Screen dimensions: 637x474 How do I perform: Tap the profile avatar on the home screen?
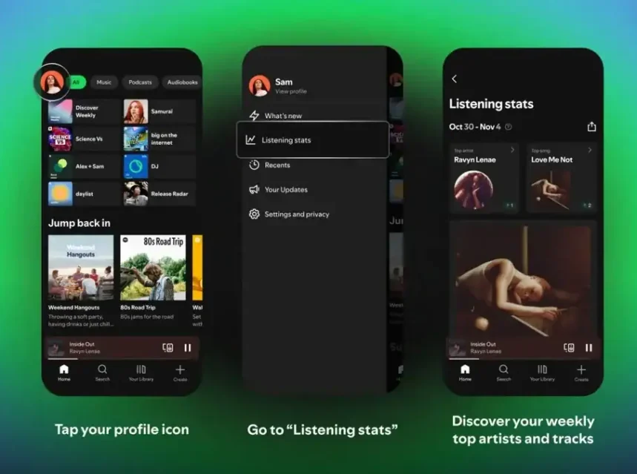point(52,82)
